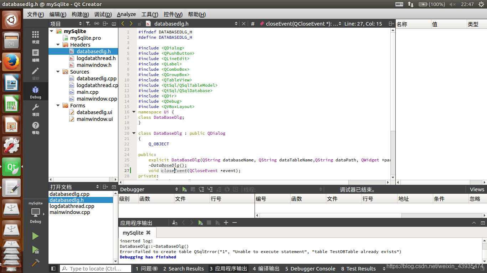Stop running program in application output

209,223
